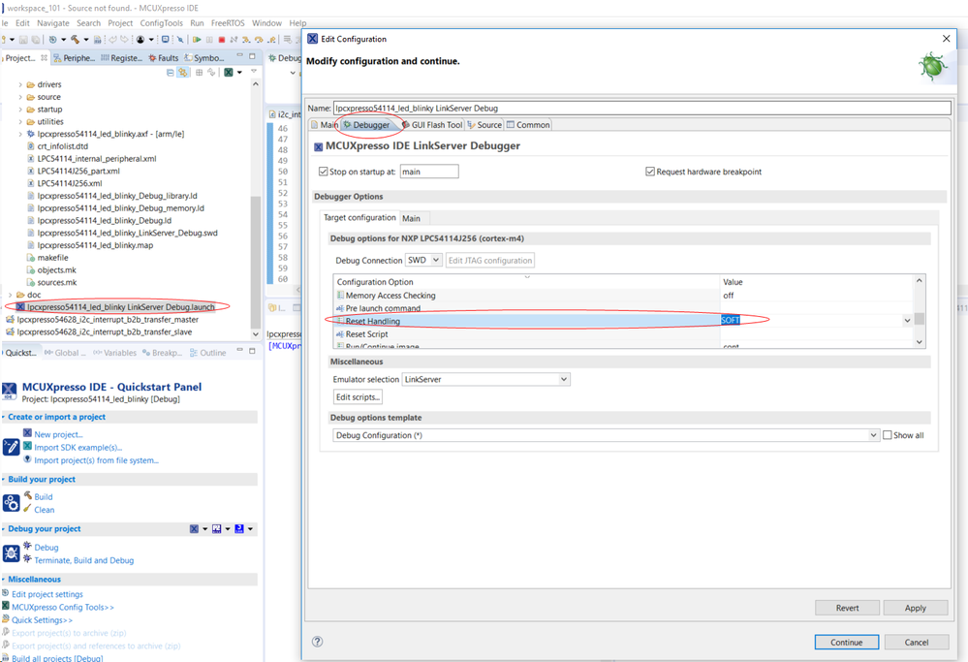Screen dimensions: 968x662
Task: Click the large Debug bug icon in Quickstart Panel
Action: [11, 553]
